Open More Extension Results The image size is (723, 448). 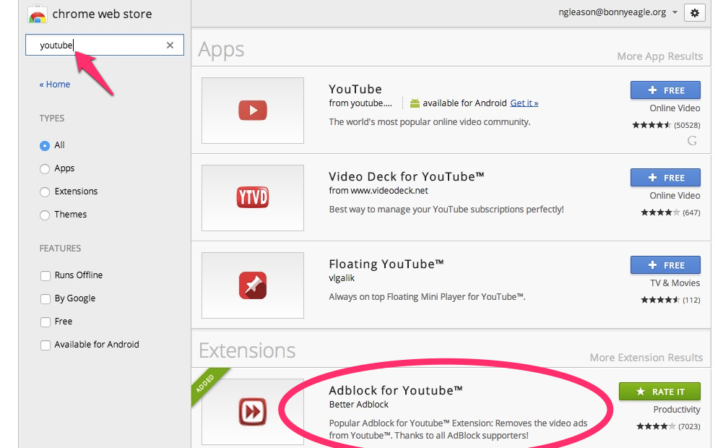pyautogui.click(x=646, y=358)
